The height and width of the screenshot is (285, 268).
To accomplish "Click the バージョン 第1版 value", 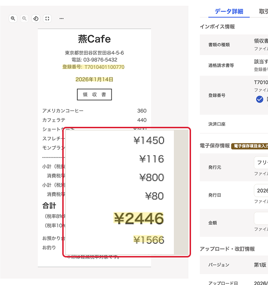I will [260, 265].
